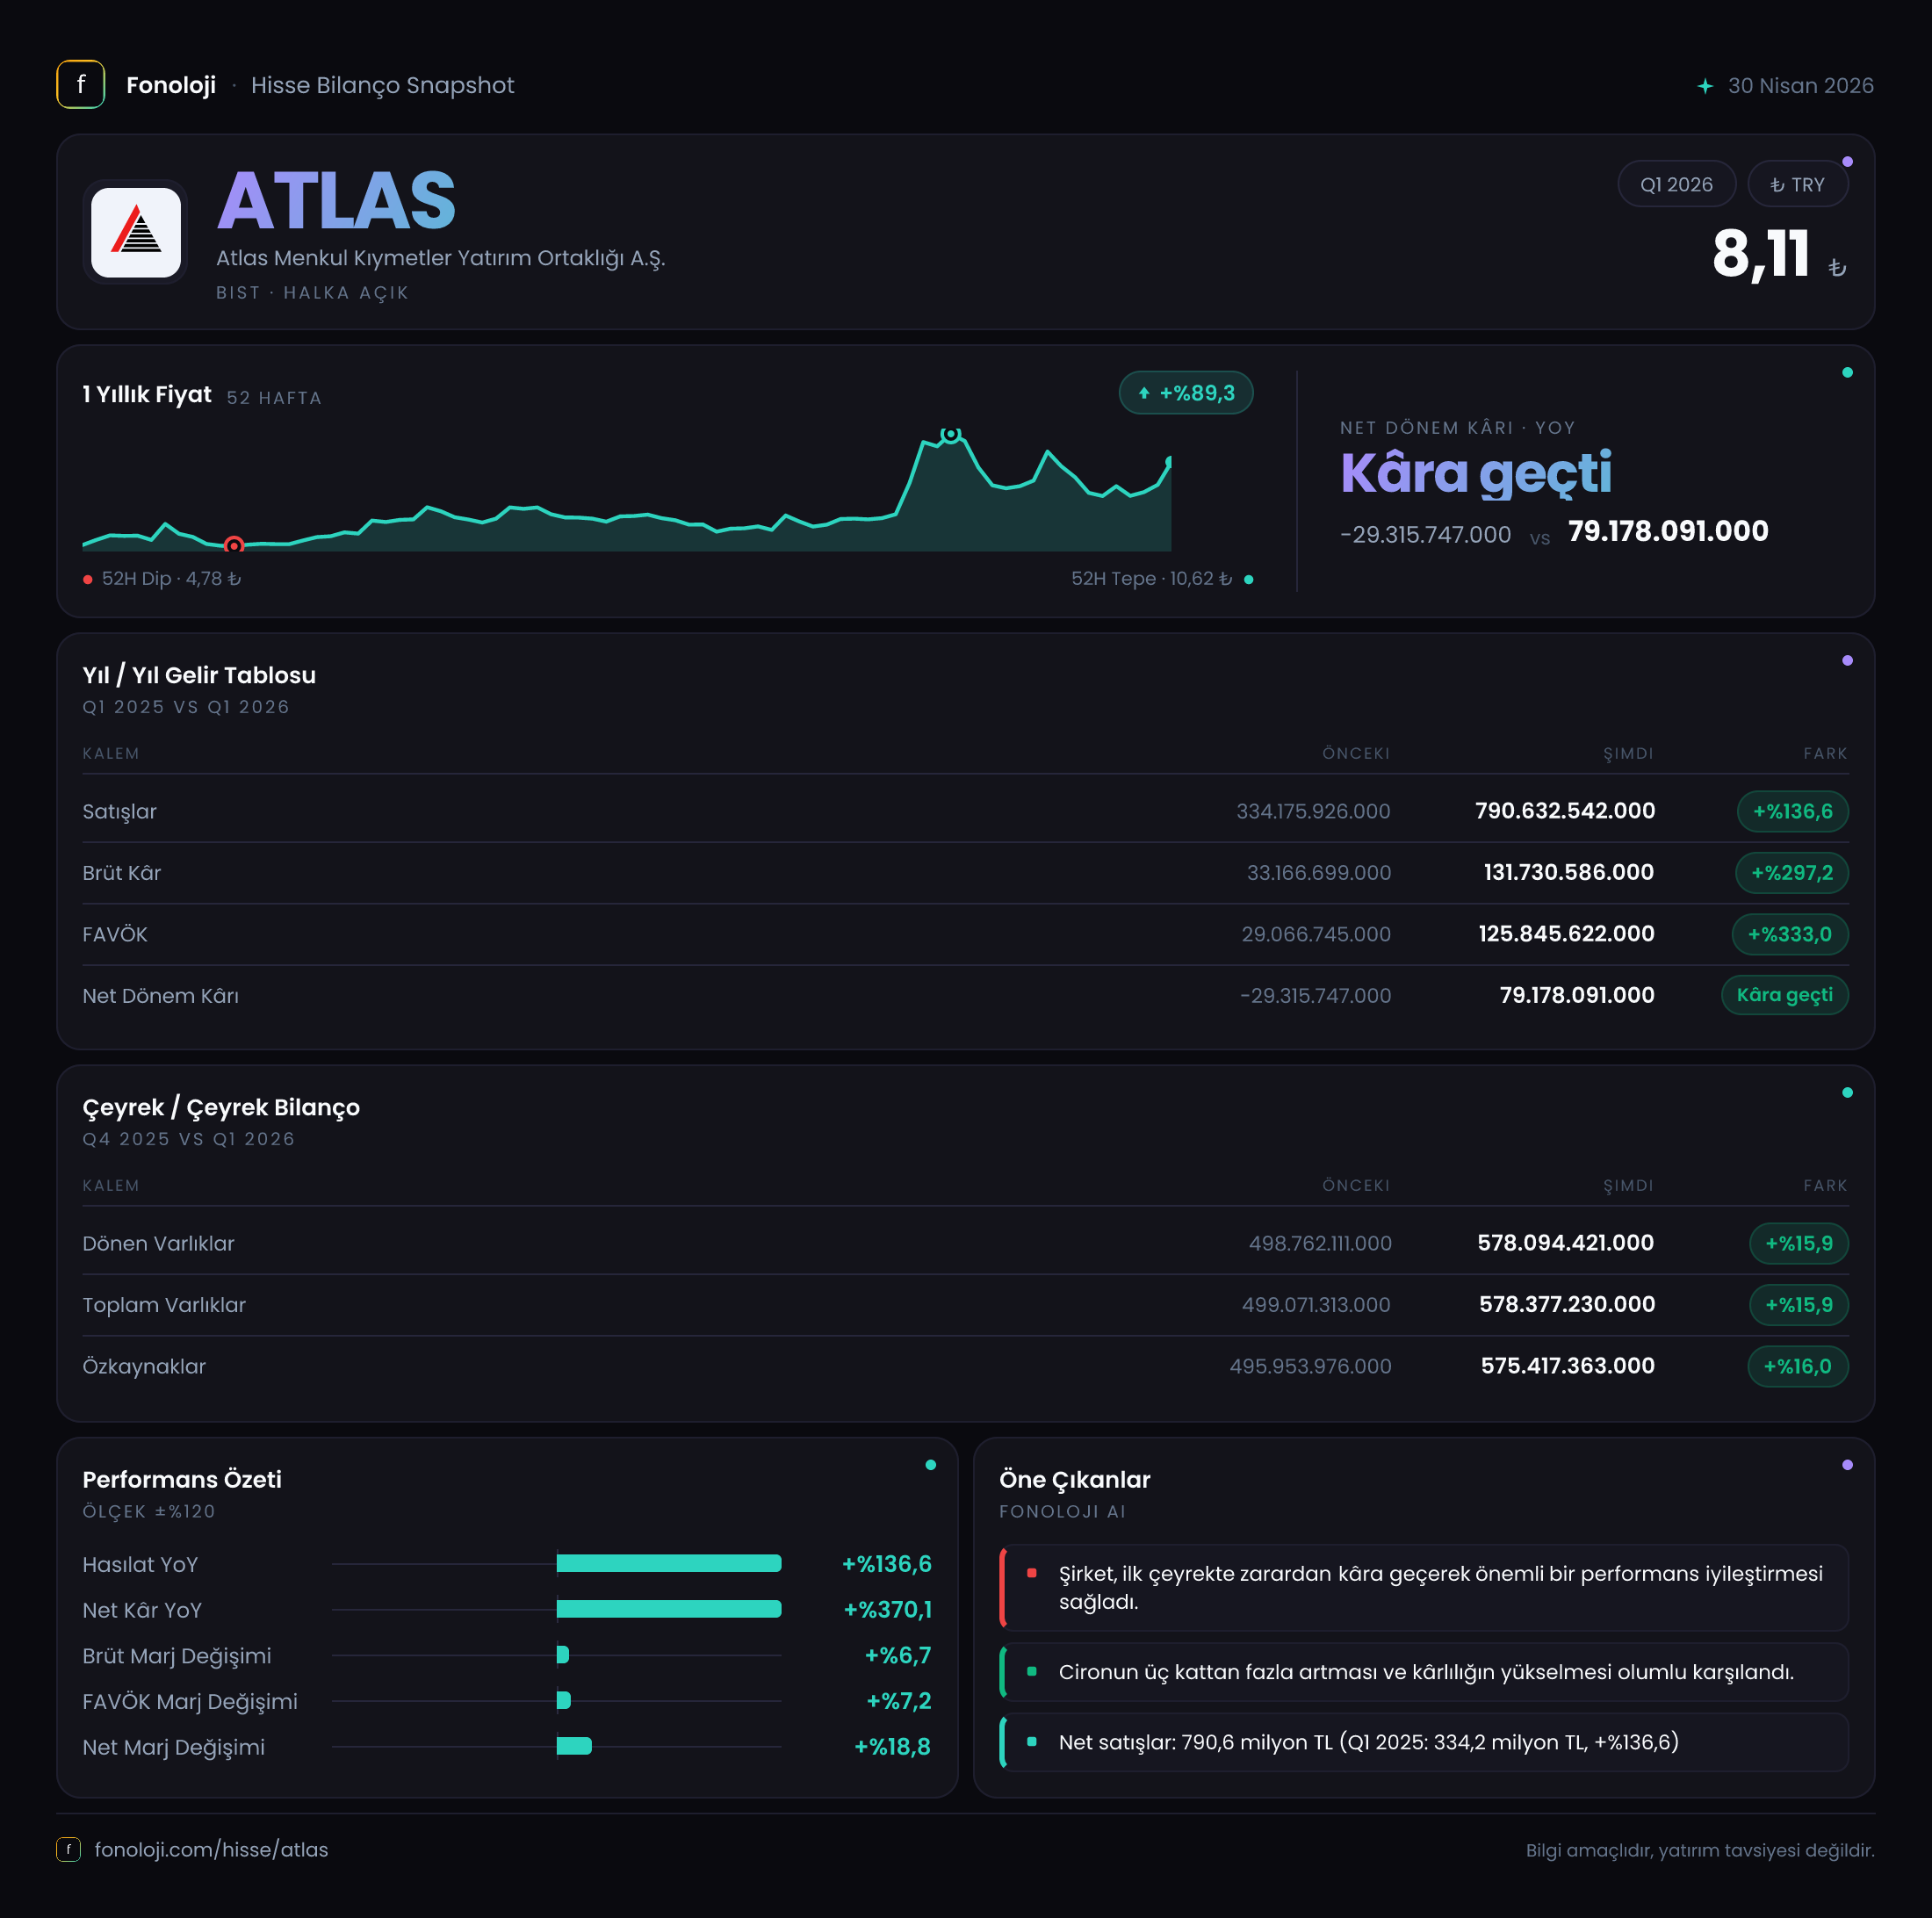Click the ATLAS ticker heading
This screenshot has width=1932, height=1918.
336,201
